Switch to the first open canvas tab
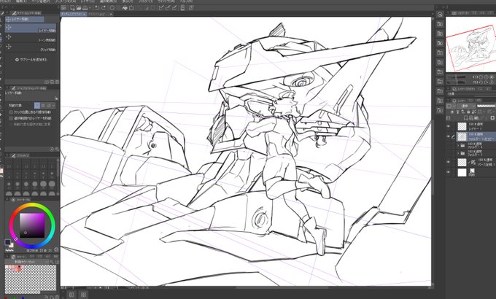The image size is (496, 299). (73, 15)
